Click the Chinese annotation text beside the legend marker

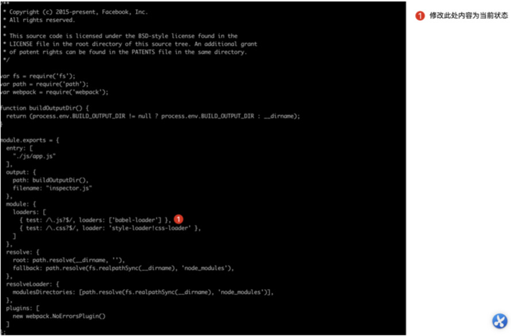coord(469,15)
